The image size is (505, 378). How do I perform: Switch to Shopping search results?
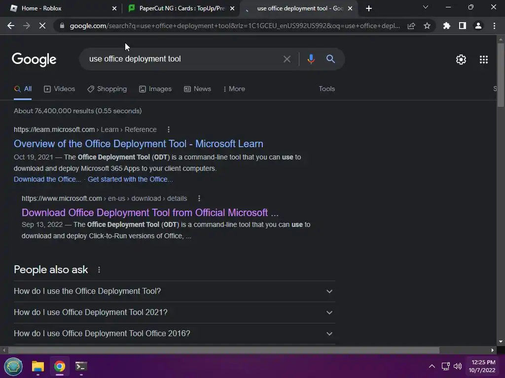pyautogui.click(x=107, y=89)
